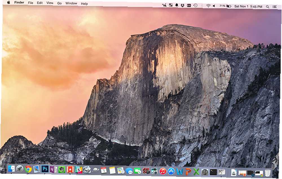Image resolution: width=282 pixels, height=179 pixels.
Task: Open Preview app in the Dock
Action: pos(36,169)
